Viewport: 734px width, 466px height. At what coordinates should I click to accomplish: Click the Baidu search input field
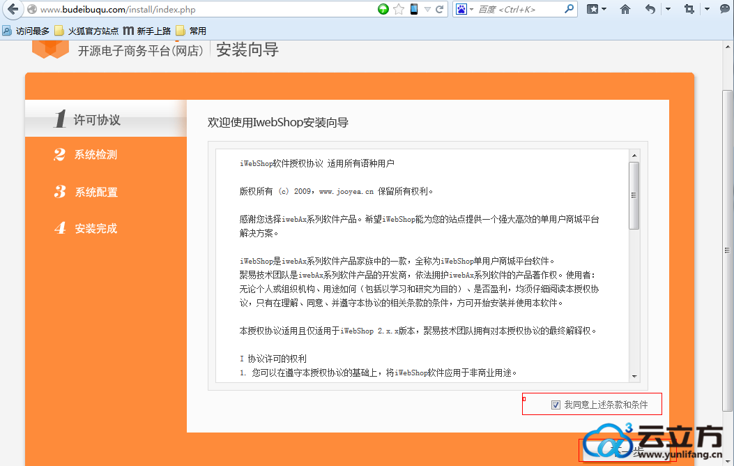coord(519,9)
